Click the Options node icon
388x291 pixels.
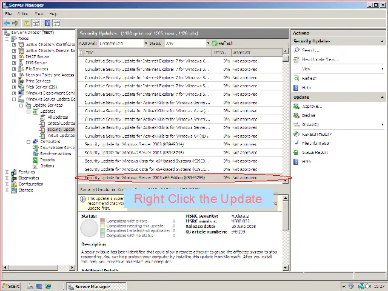(36, 166)
